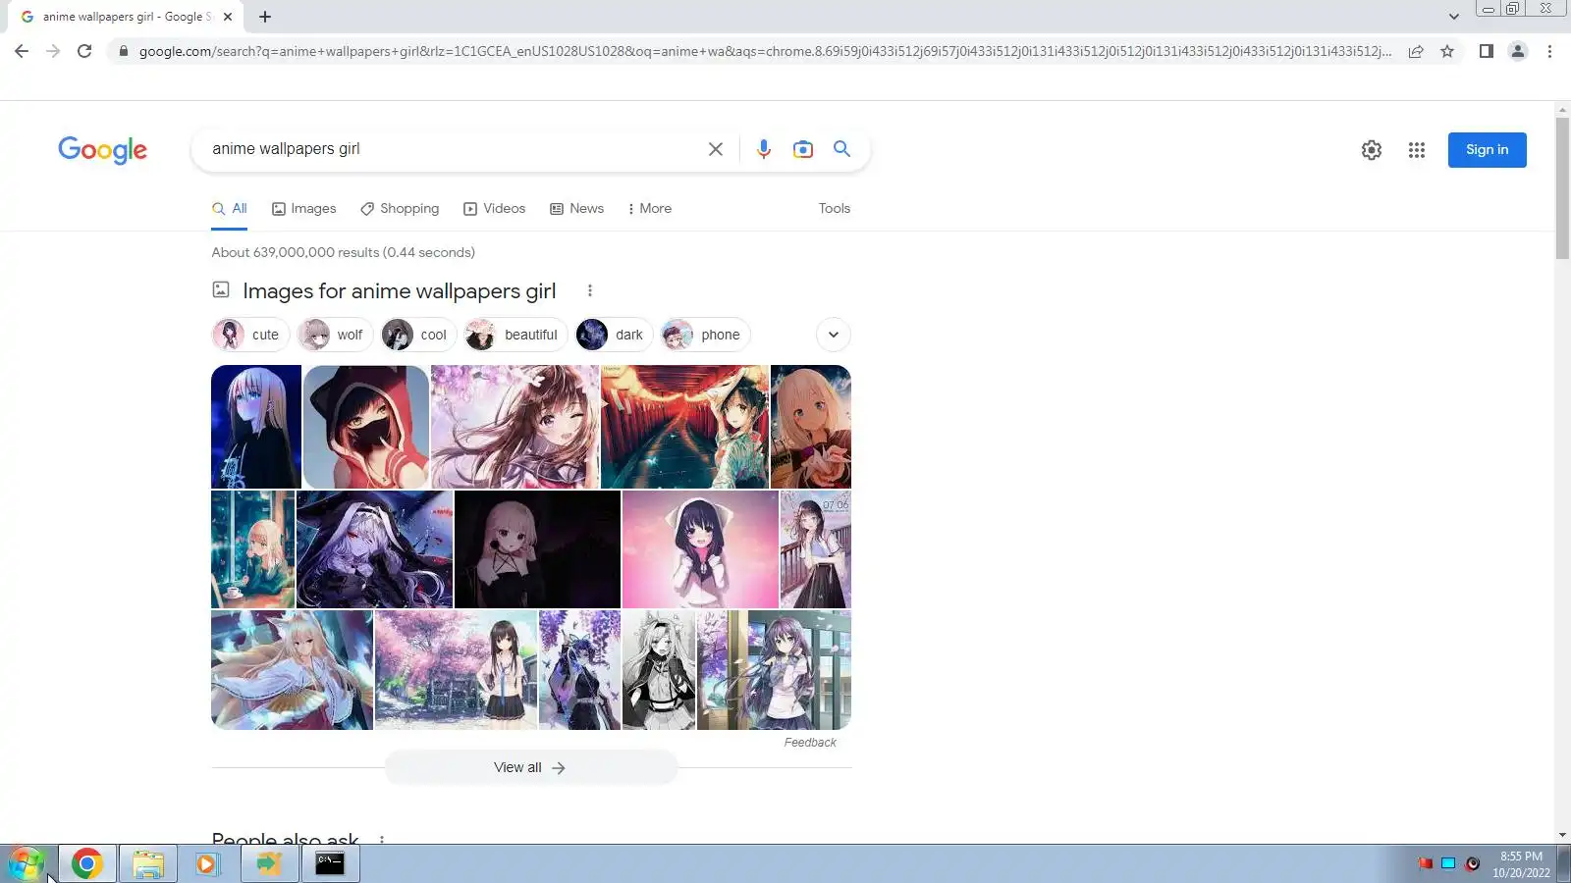The width and height of the screenshot is (1571, 883).
Task: Switch to the Videos tab
Action: (495, 208)
